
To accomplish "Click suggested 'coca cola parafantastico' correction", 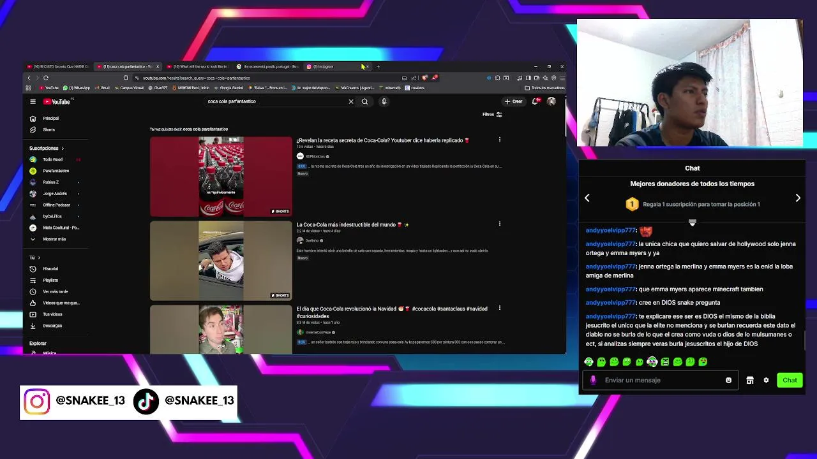I will (x=206, y=129).
